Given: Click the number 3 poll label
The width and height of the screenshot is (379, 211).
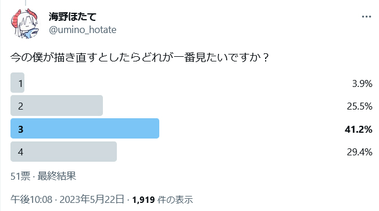Looking at the screenshot, I should (20, 129).
